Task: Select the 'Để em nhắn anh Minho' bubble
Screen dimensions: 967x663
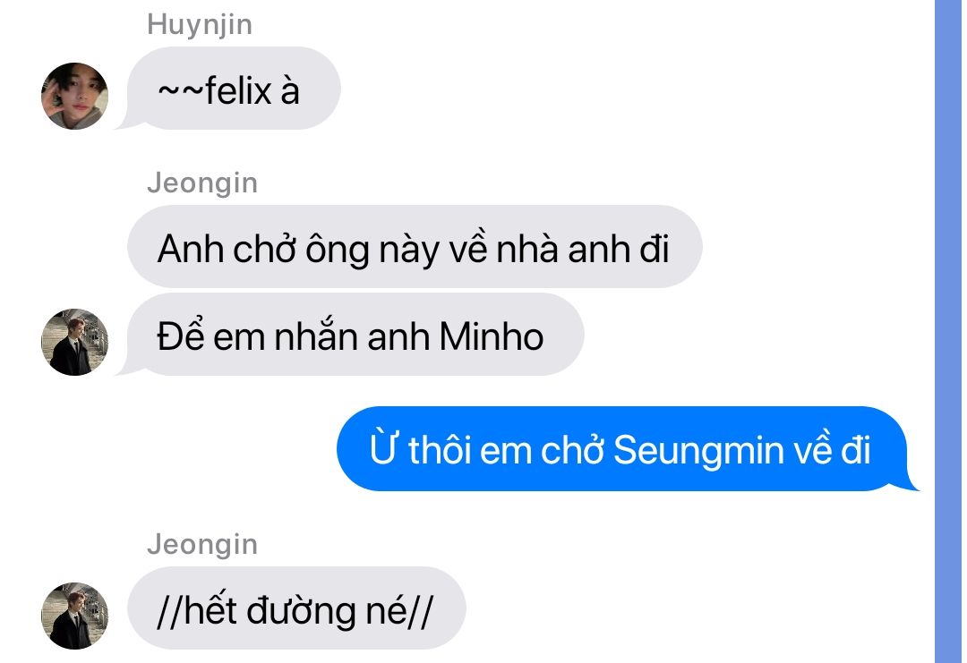Action: 351,335
